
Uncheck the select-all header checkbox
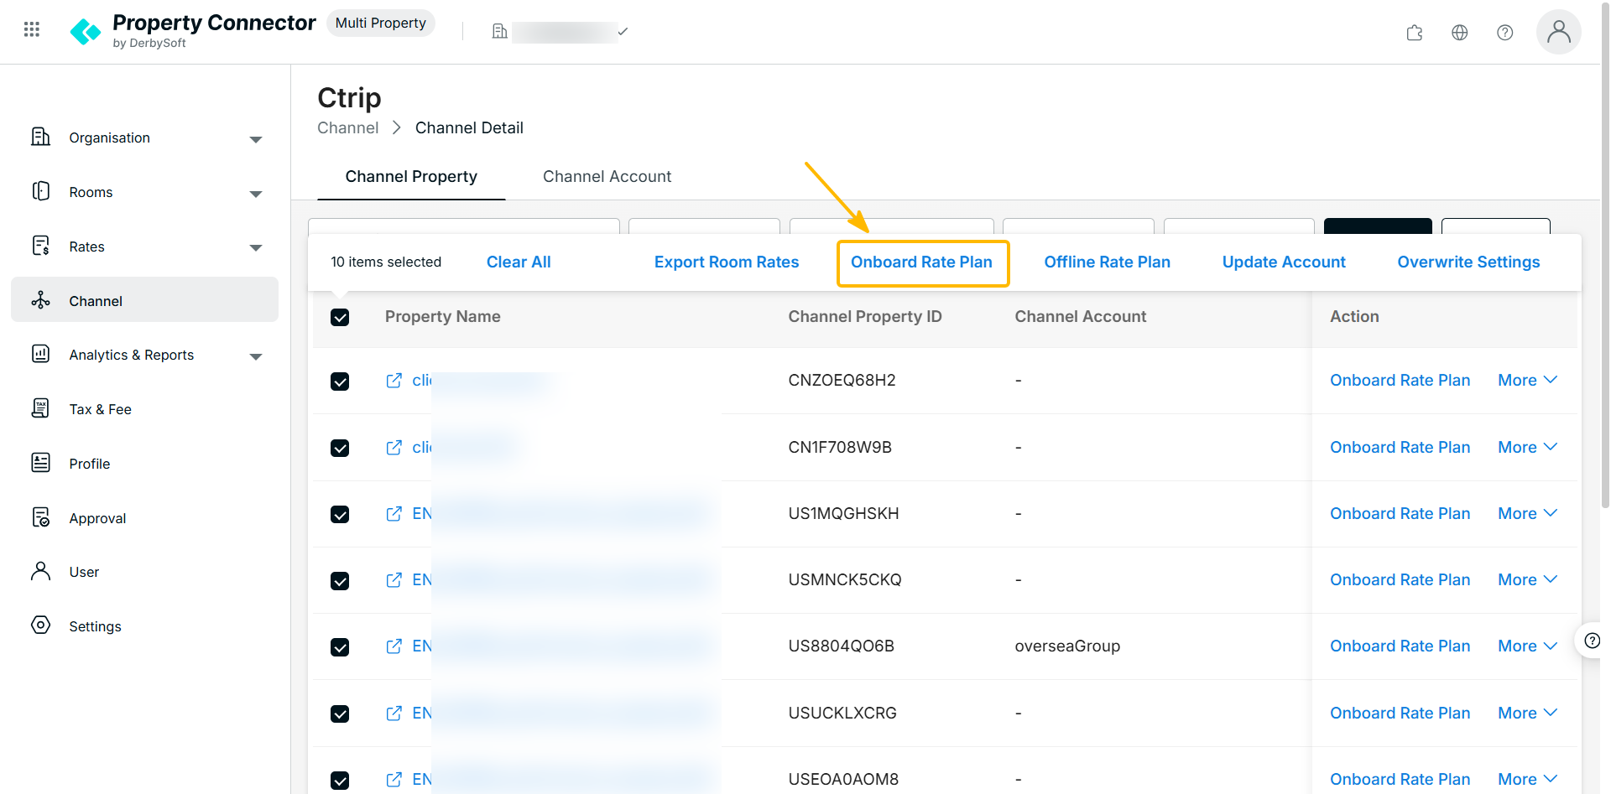tap(340, 317)
